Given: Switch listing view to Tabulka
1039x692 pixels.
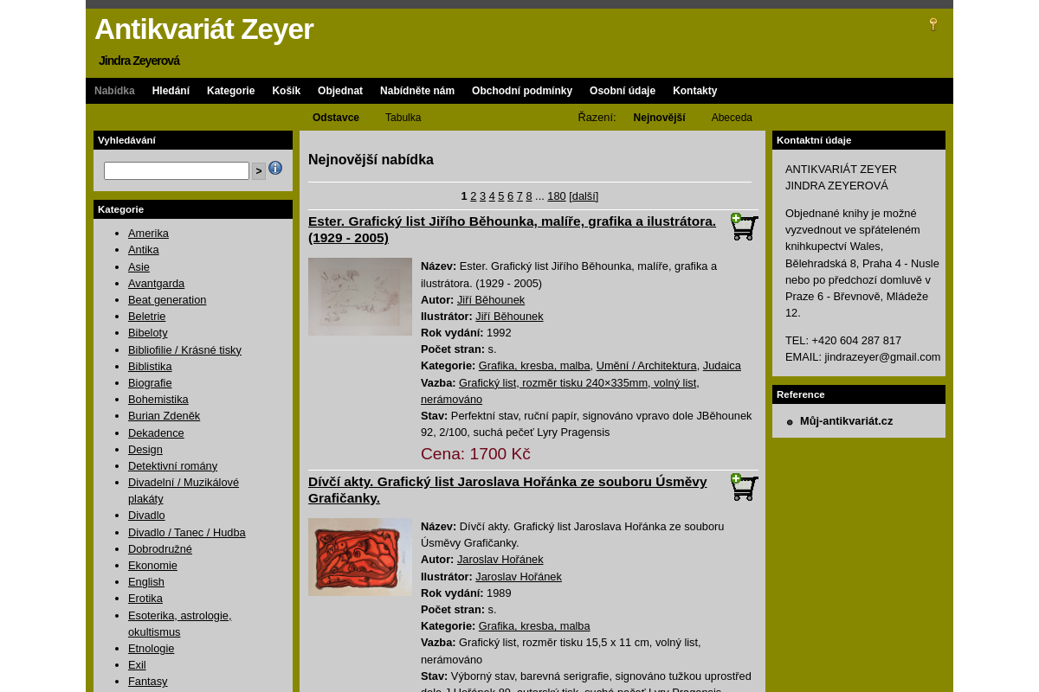Looking at the screenshot, I should (403, 118).
